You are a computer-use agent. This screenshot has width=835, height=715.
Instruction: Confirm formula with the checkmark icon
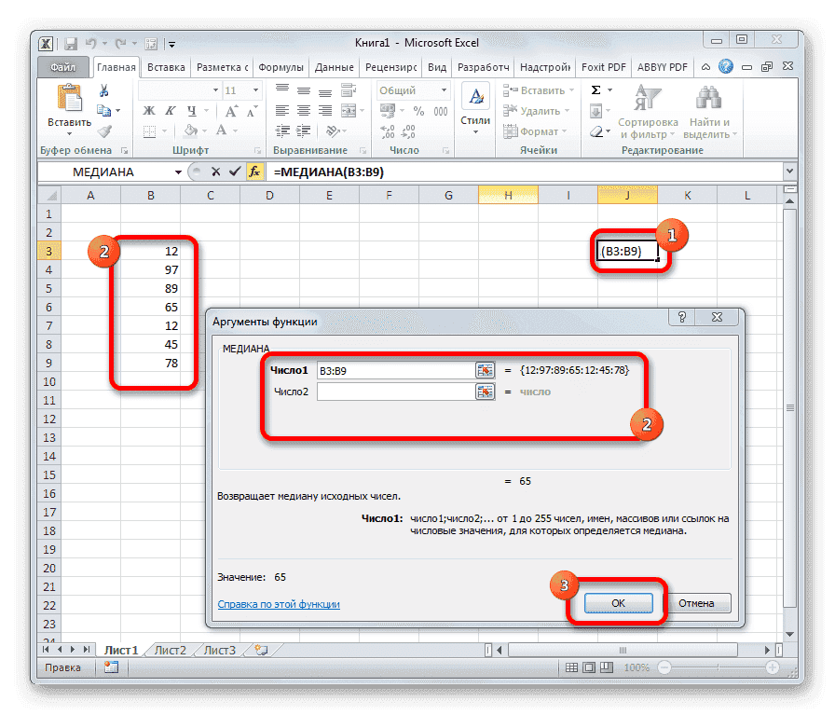[236, 172]
